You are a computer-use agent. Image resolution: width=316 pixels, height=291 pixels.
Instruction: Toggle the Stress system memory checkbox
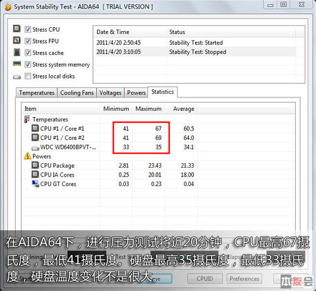tap(28, 65)
